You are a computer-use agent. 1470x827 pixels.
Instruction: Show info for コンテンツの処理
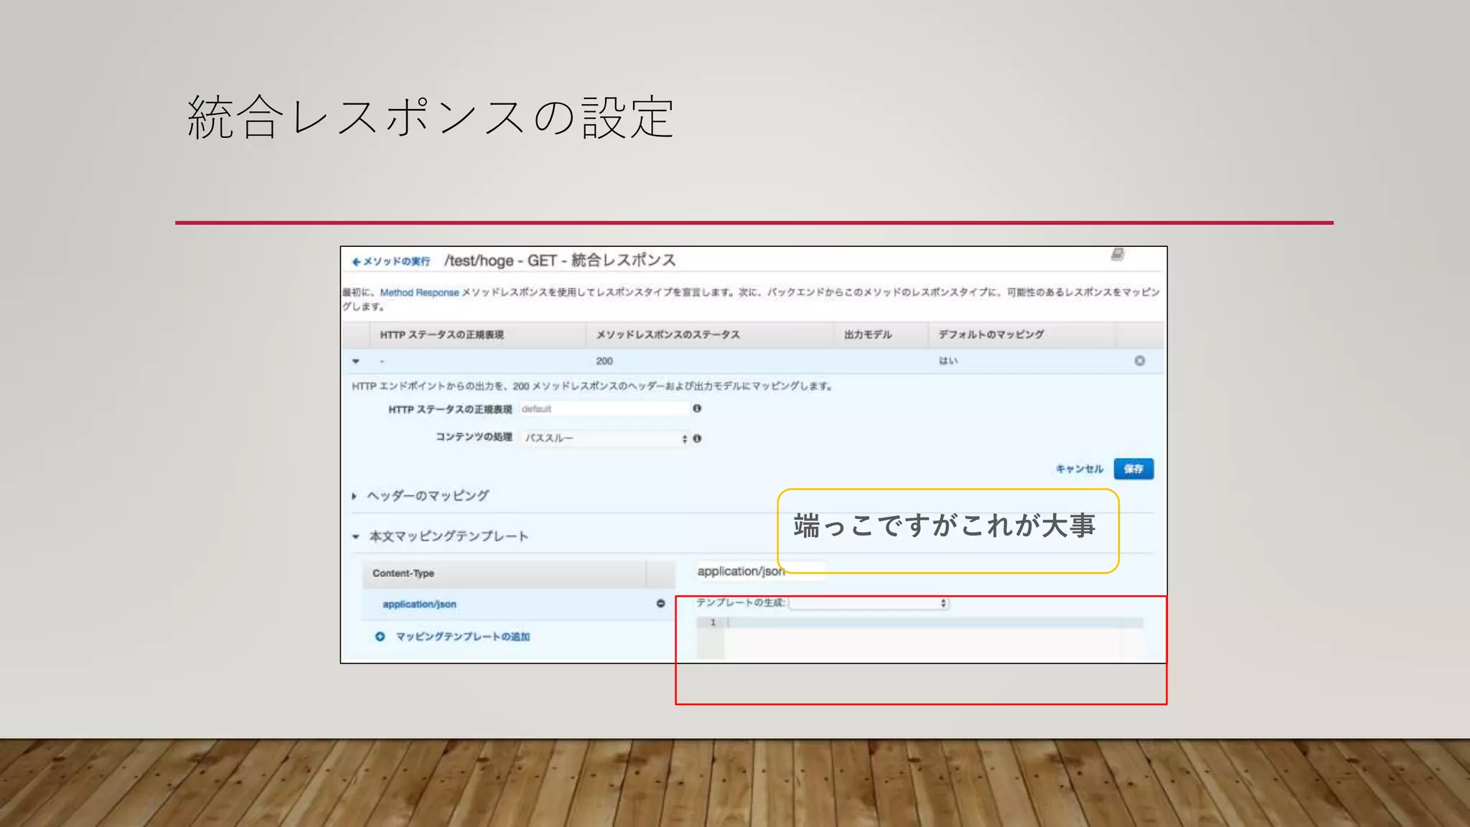click(697, 438)
